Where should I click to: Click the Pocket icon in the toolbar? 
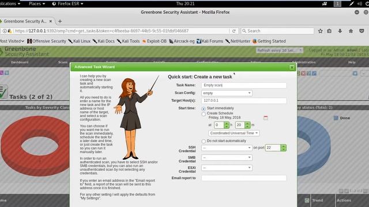tap(362, 31)
